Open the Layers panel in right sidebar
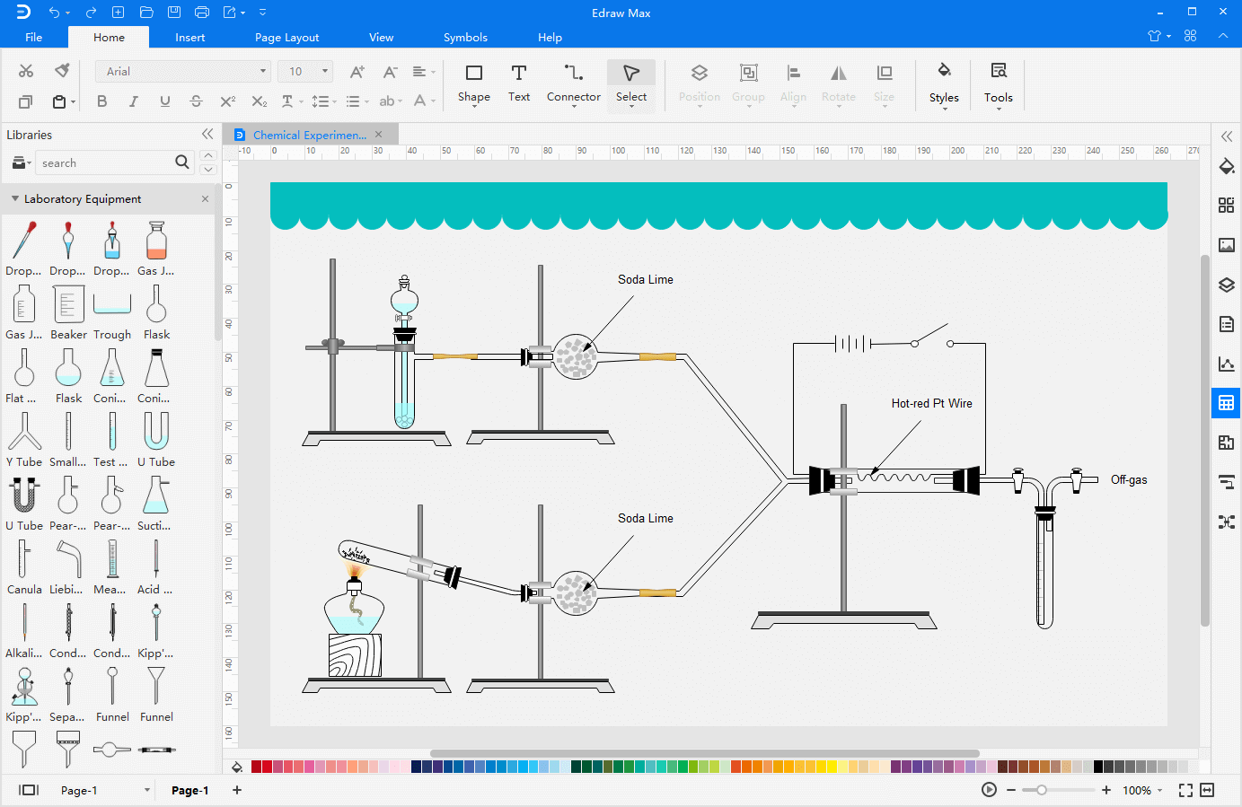The image size is (1242, 807). 1226,285
